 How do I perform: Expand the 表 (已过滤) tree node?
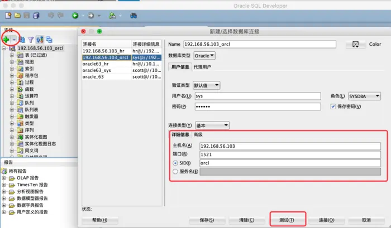[12, 55]
